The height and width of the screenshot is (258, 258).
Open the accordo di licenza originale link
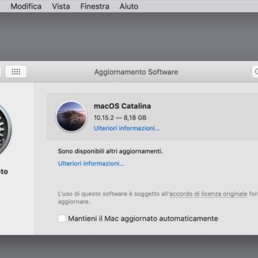coord(209,193)
